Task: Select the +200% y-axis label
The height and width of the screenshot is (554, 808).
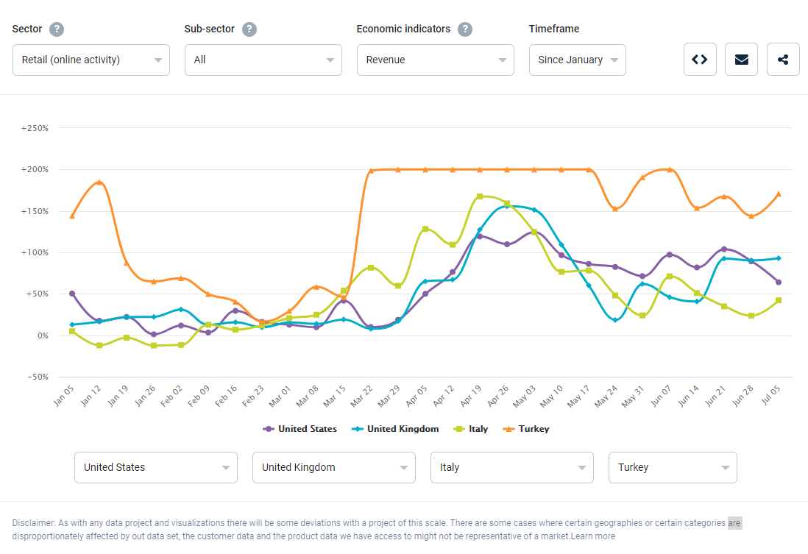Action: (x=35, y=169)
